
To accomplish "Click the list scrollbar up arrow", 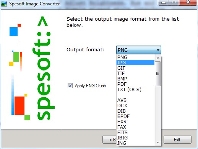I will (x=158, y=58).
